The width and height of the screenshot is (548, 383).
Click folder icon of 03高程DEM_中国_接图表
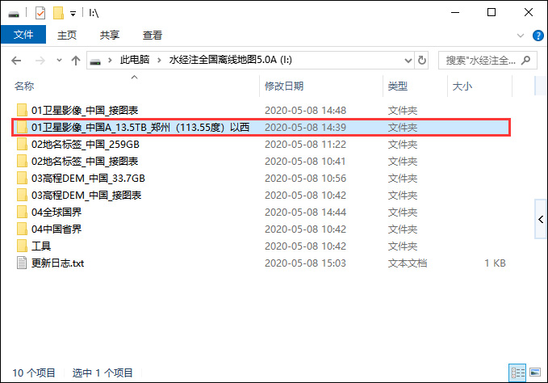[x=22, y=196]
